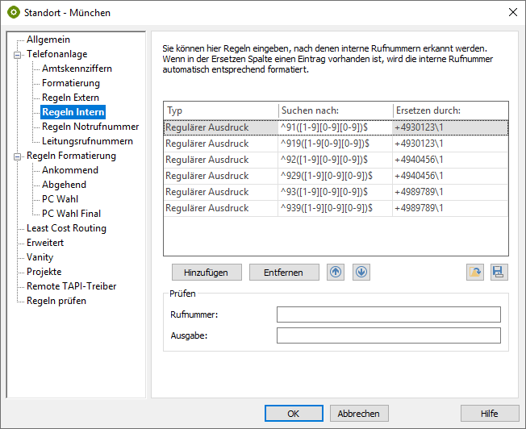Viewport: 526px width, 429px height.
Task: Collapse the Regeln Formatierung tree node
Action: pyautogui.click(x=17, y=156)
